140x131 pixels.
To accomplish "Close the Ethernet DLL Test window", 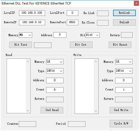I will (x=136, y=3).
